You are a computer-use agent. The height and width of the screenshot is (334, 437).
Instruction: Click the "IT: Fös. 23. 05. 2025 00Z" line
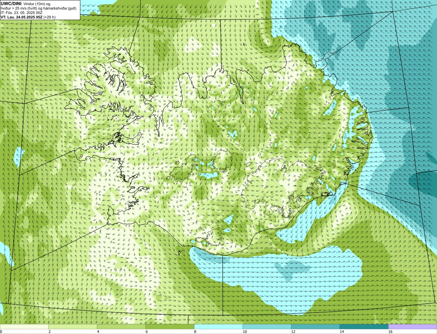click(22, 13)
